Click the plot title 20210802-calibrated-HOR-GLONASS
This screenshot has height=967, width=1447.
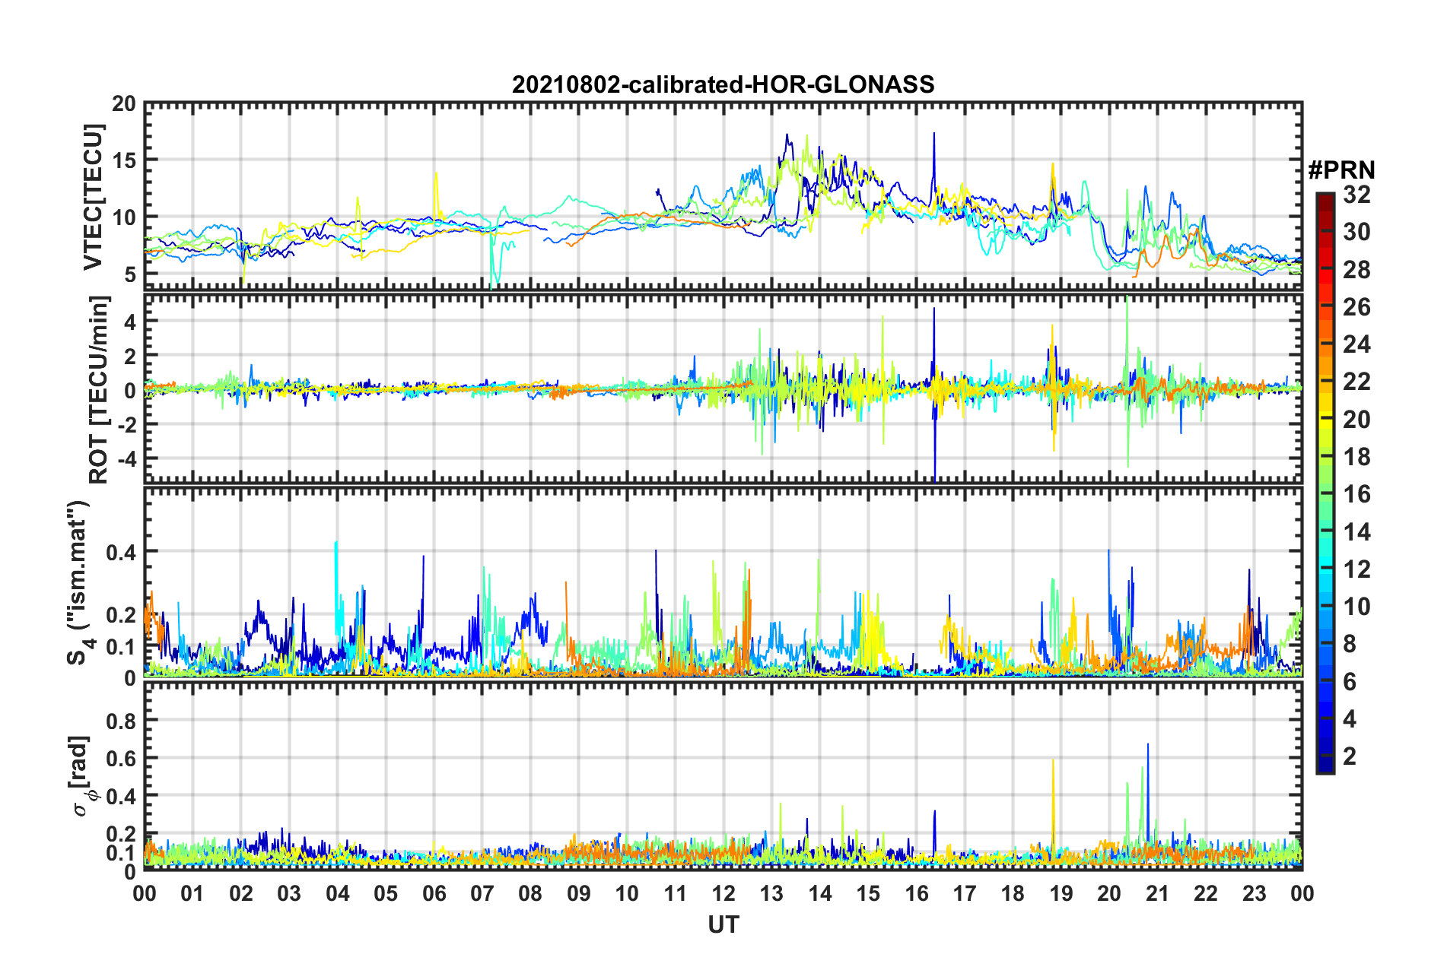click(723, 84)
